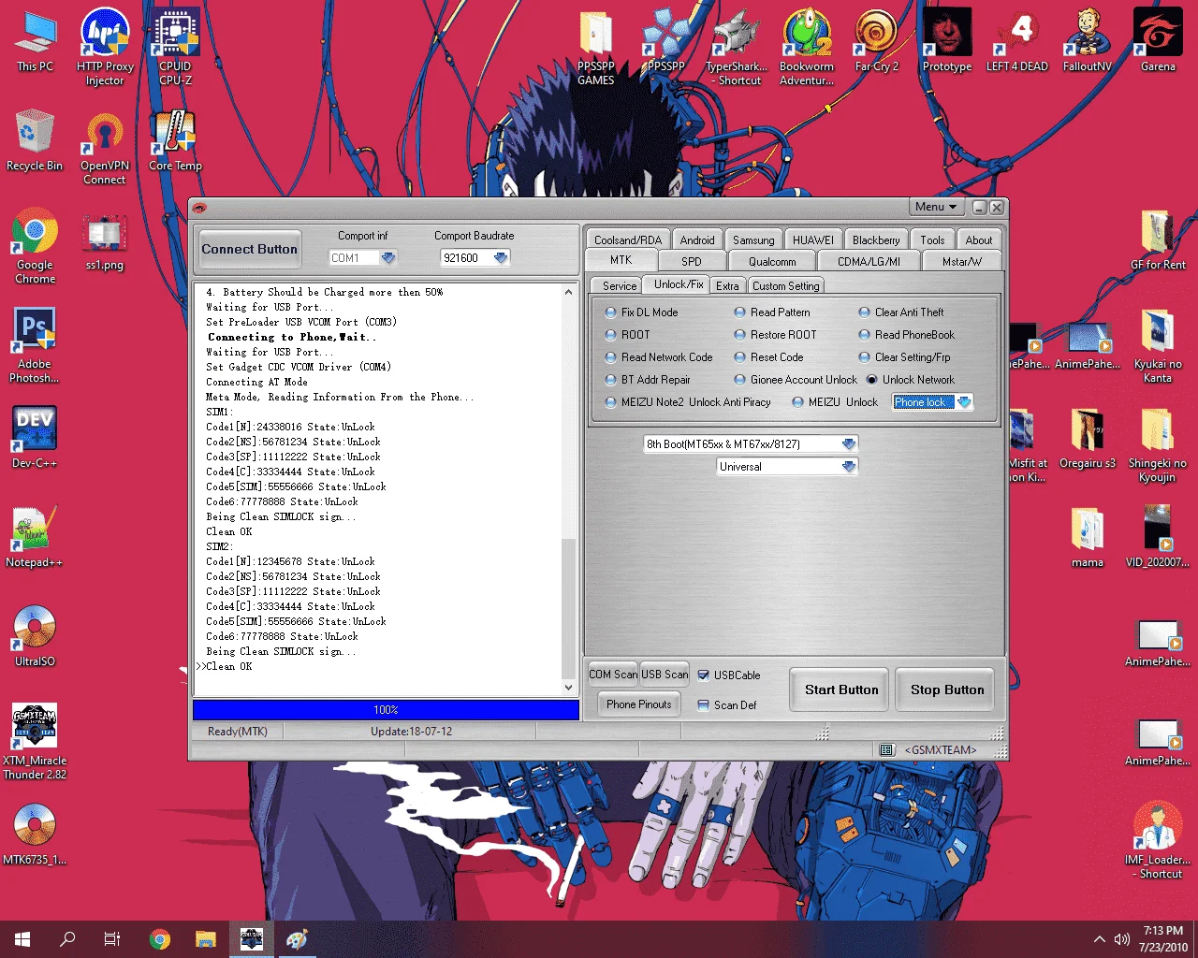
Task: Expand the Comport inf COM1 dropdown
Action: [x=388, y=258]
